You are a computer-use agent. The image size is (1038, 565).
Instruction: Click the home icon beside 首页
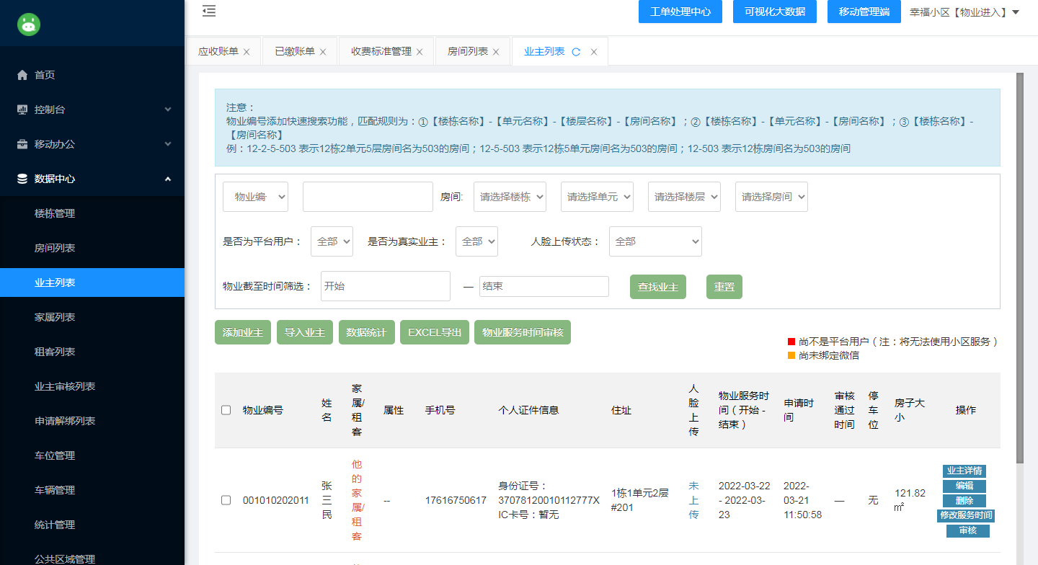[22, 75]
